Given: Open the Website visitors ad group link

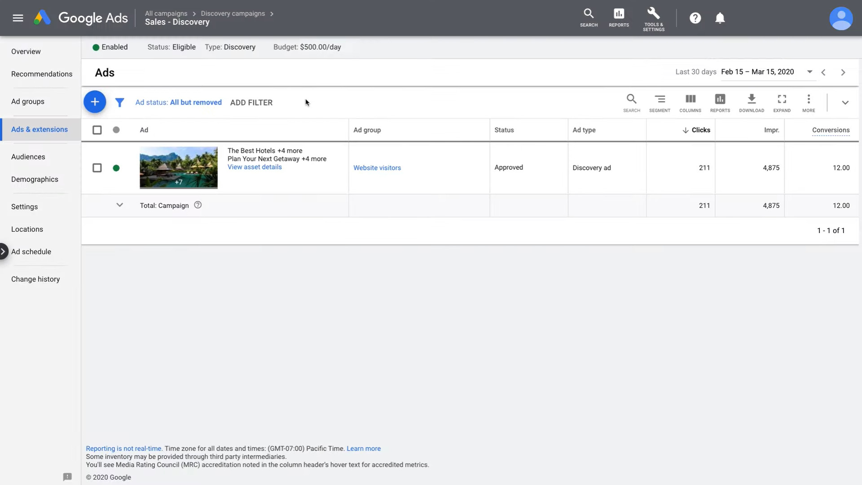Looking at the screenshot, I should (377, 168).
